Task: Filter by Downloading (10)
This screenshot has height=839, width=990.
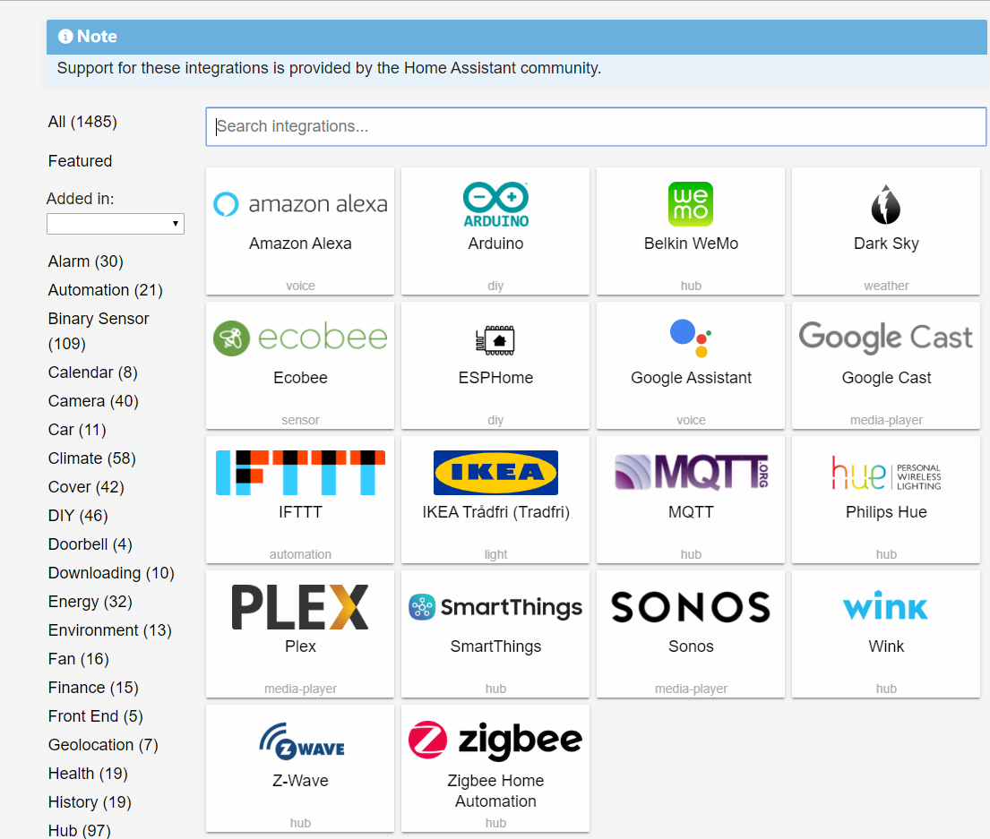Action: click(111, 573)
